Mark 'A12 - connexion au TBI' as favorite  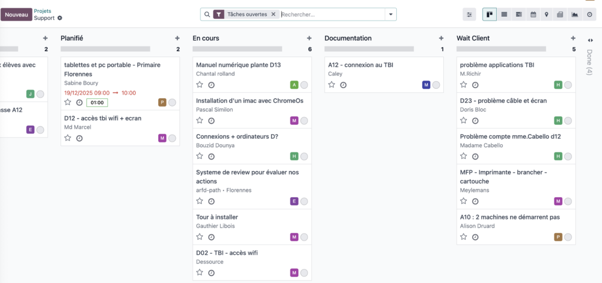[x=332, y=85]
